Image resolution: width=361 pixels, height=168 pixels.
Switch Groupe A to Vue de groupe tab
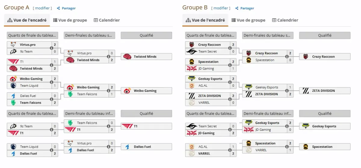(70, 20)
